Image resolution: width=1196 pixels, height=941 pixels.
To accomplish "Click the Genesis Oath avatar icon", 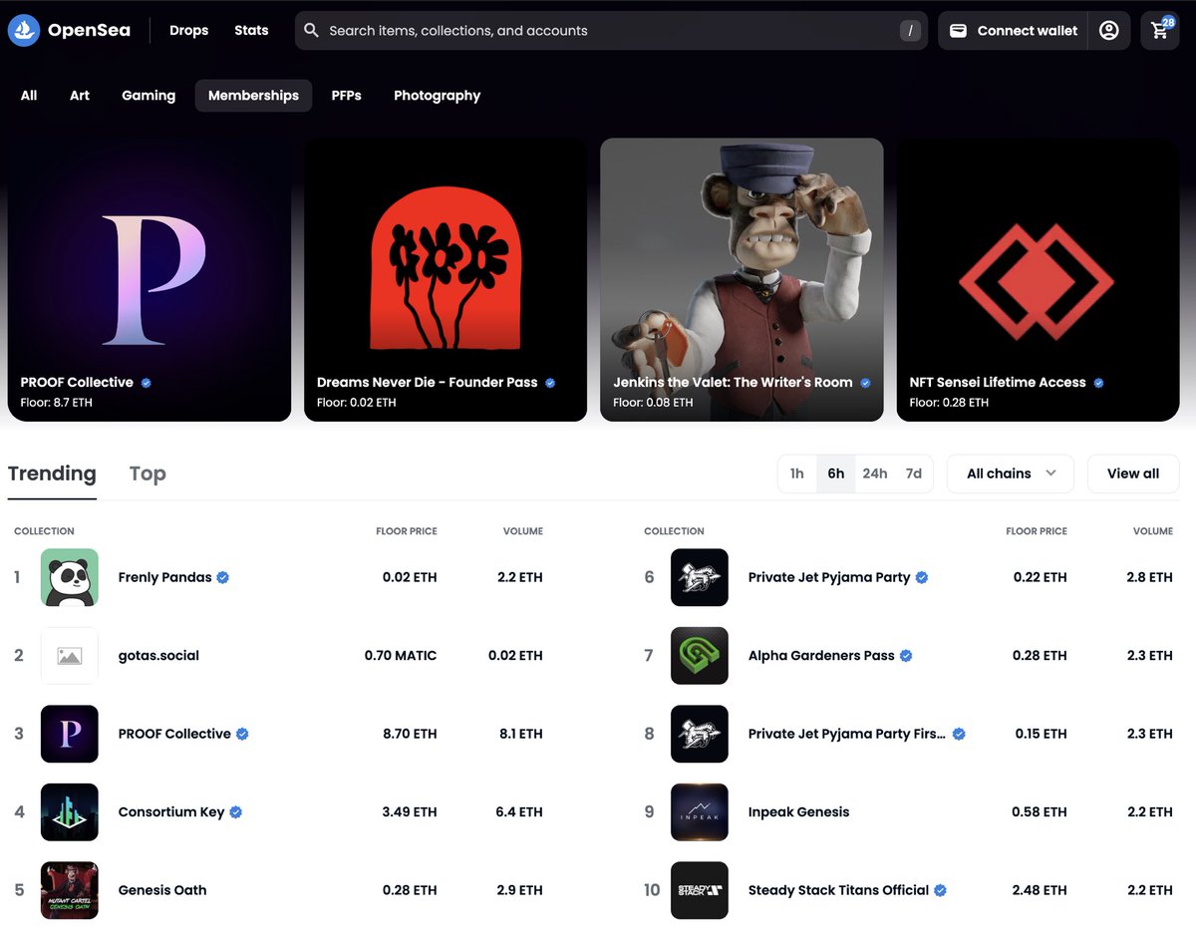I will tap(70, 890).
